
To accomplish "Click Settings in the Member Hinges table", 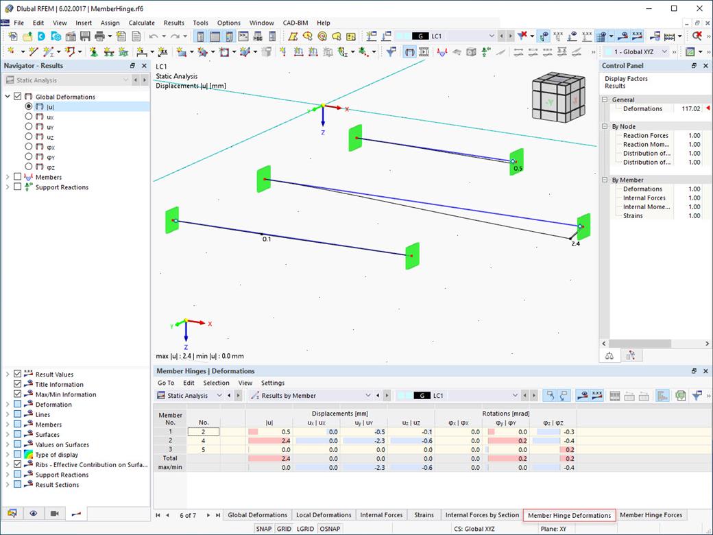I will (273, 383).
